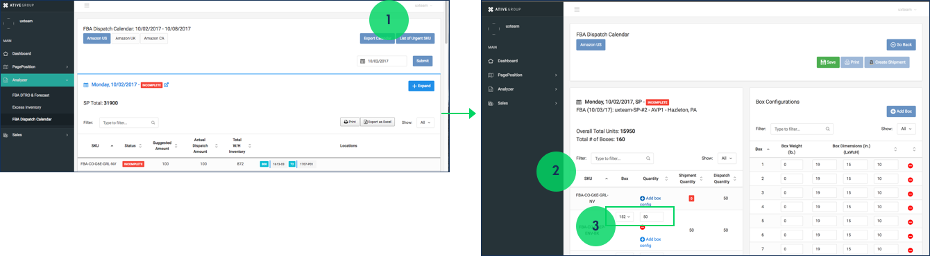Click the green Save button
Image resolution: width=930 pixels, height=256 pixels.
click(828, 62)
